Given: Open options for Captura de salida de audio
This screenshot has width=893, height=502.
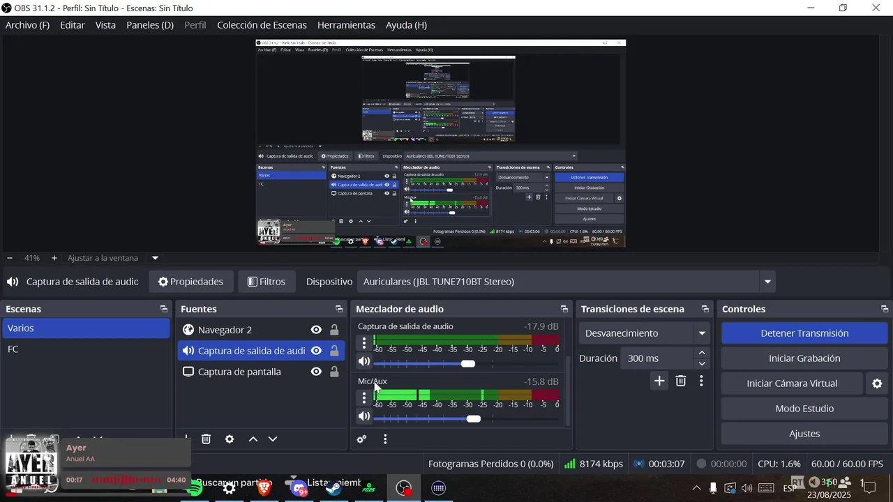Looking at the screenshot, I should tap(363, 343).
